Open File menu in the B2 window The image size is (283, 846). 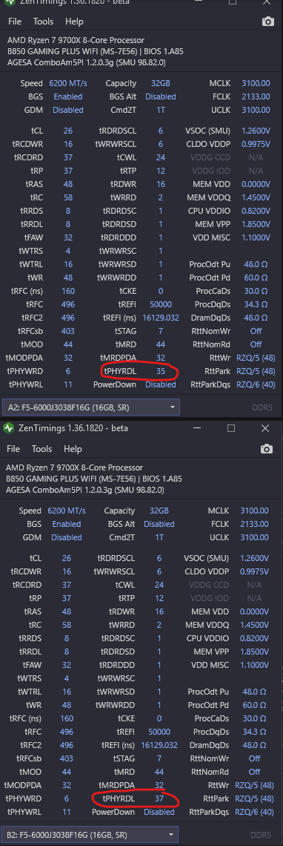point(13,449)
